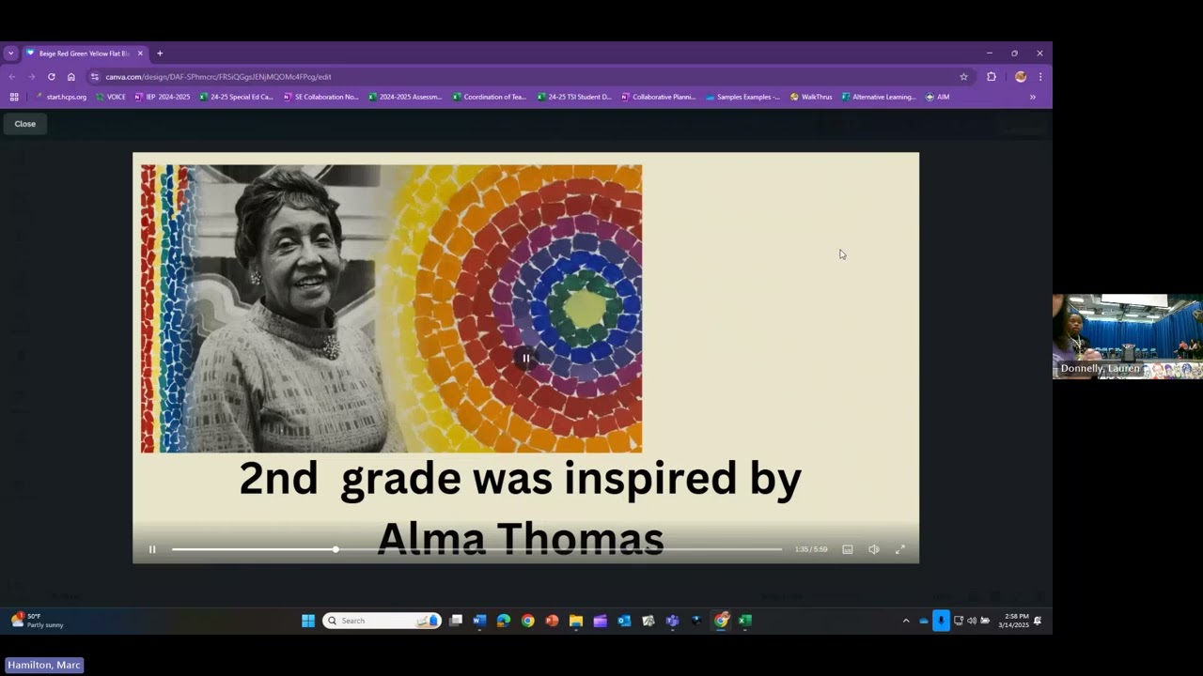The image size is (1203, 676).
Task: Click the Close button above the presentation
Action: click(x=25, y=124)
